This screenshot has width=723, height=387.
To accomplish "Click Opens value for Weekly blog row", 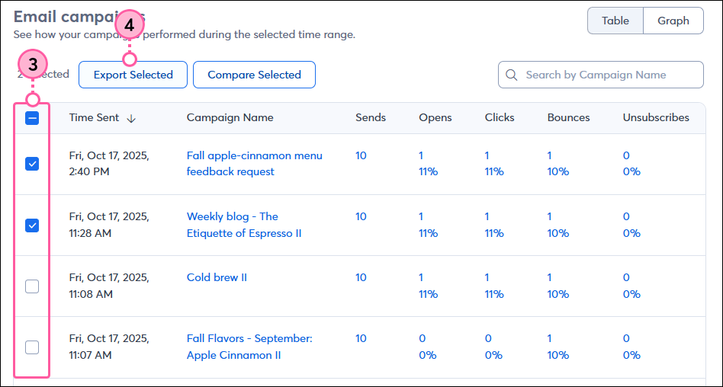I will pos(429,225).
